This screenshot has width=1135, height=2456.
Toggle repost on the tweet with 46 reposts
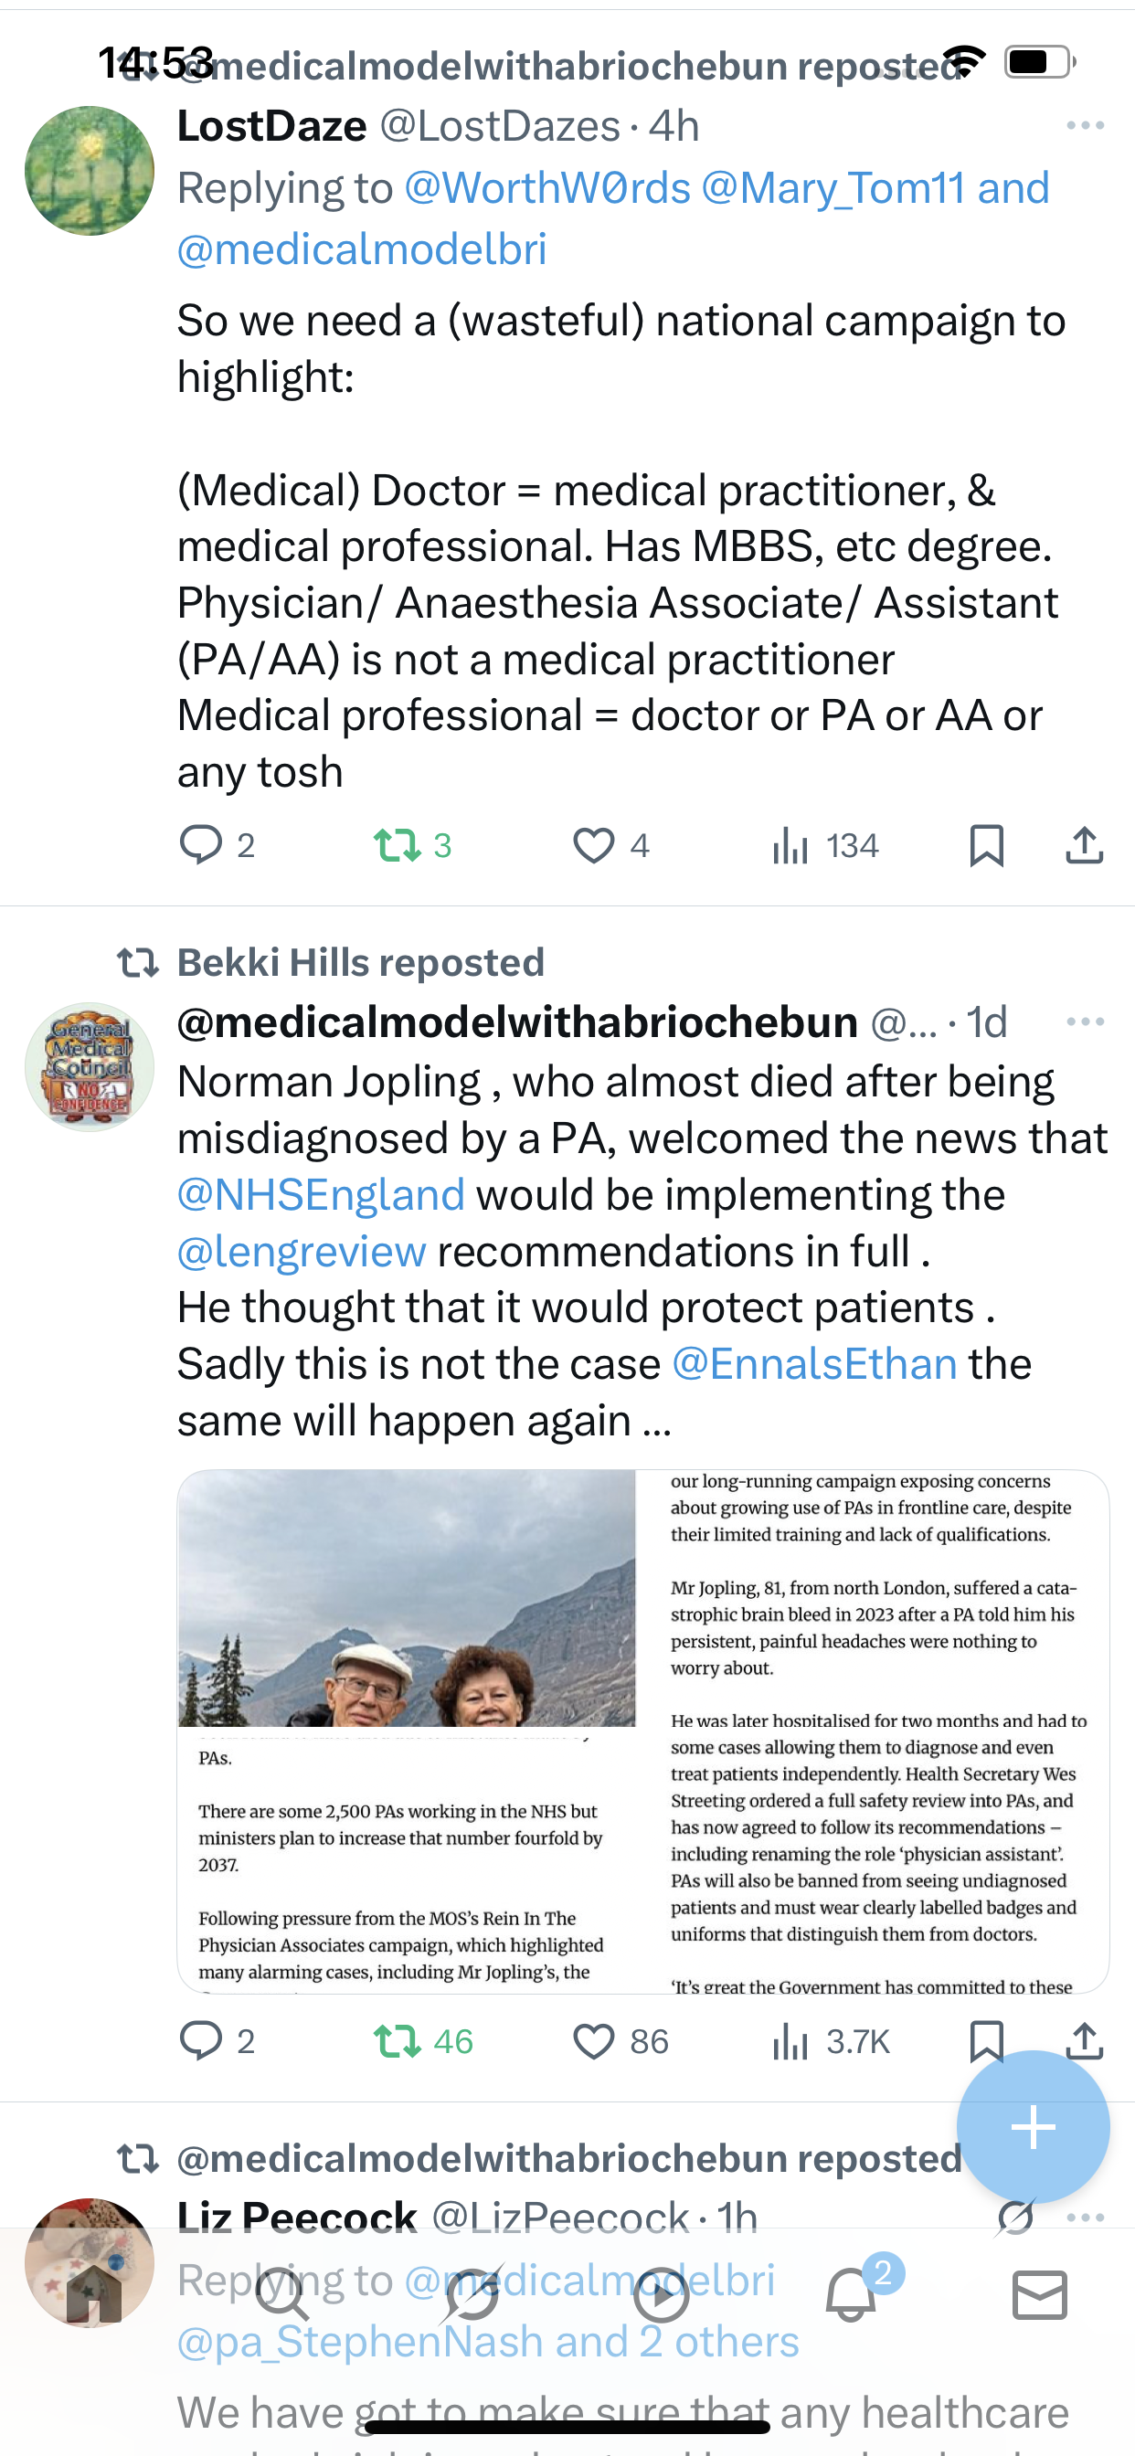(x=397, y=2041)
